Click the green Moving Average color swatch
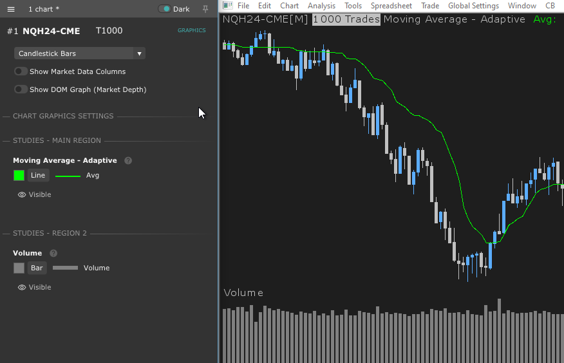The image size is (564, 363). click(19, 175)
